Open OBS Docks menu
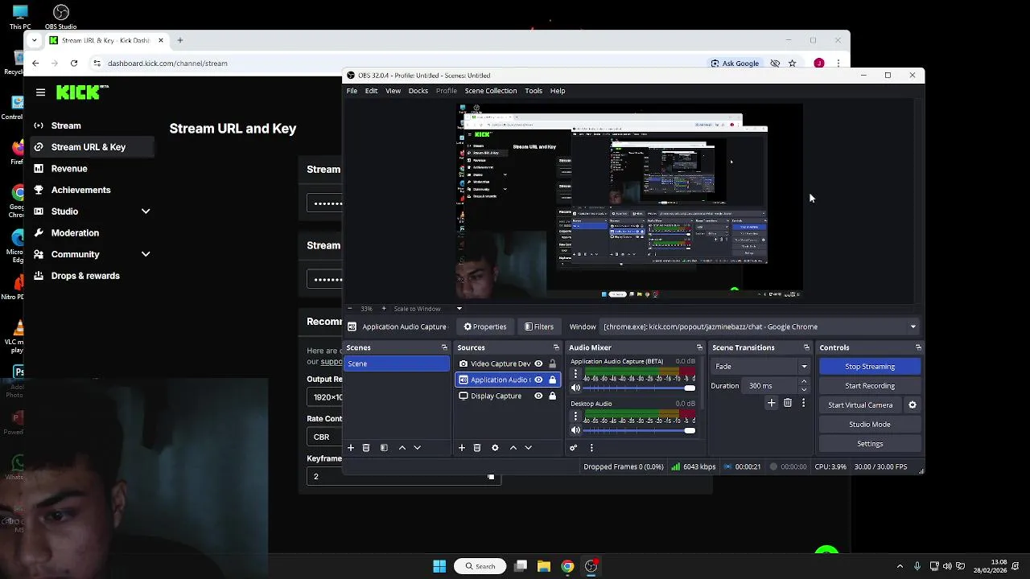This screenshot has width=1030, height=579. pos(418,91)
